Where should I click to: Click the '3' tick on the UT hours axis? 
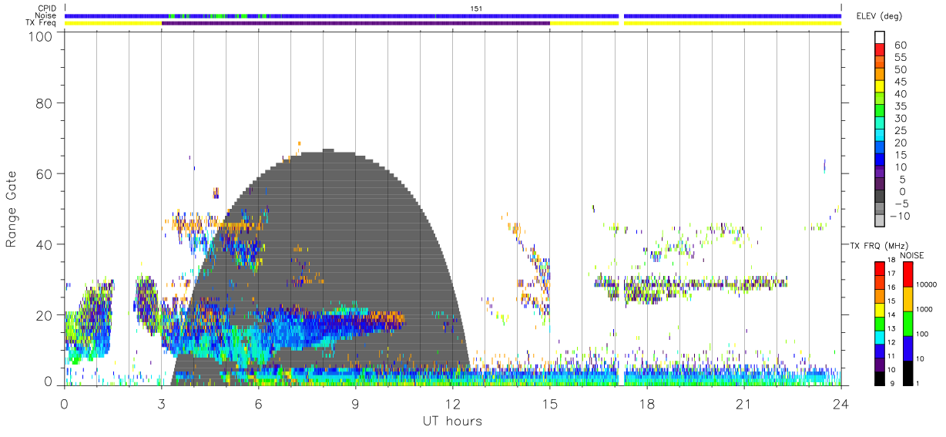click(161, 404)
